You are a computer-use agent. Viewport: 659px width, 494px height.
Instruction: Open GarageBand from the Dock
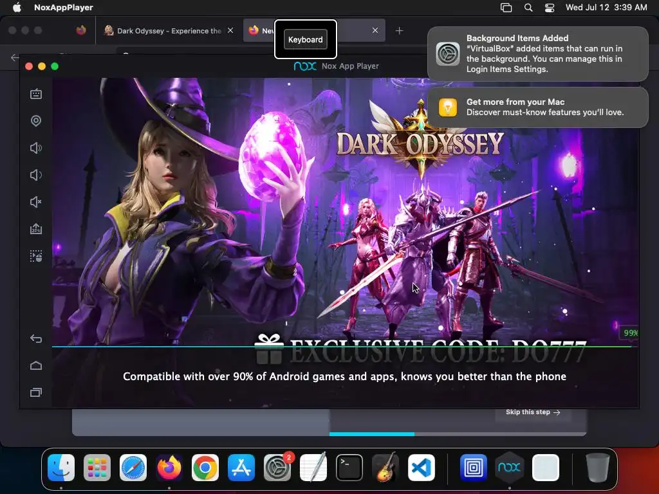click(x=385, y=468)
